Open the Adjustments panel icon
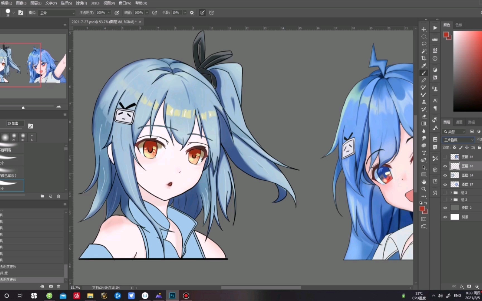Viewport: 482px width, 301px height. point(435,70)
